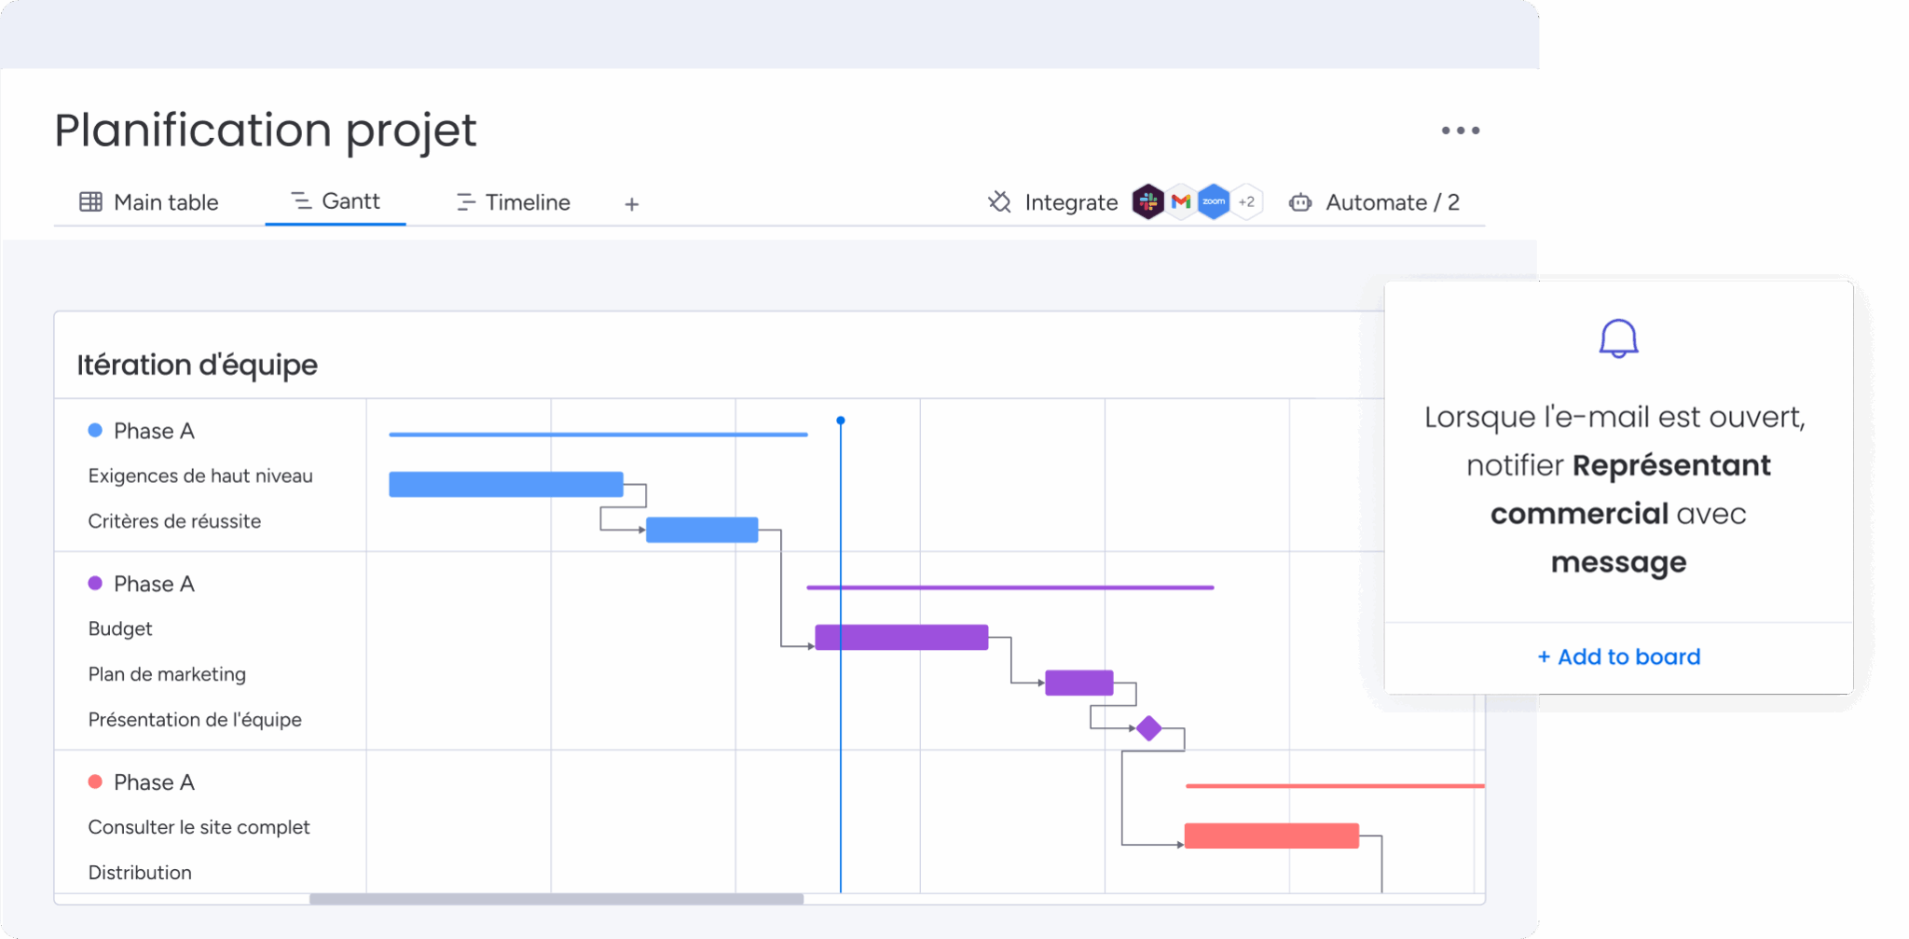Select the Exigences de haut niveau bar
Viewport: 1909px width, 939px height.
pyautogui.click(x=506, y=484)
